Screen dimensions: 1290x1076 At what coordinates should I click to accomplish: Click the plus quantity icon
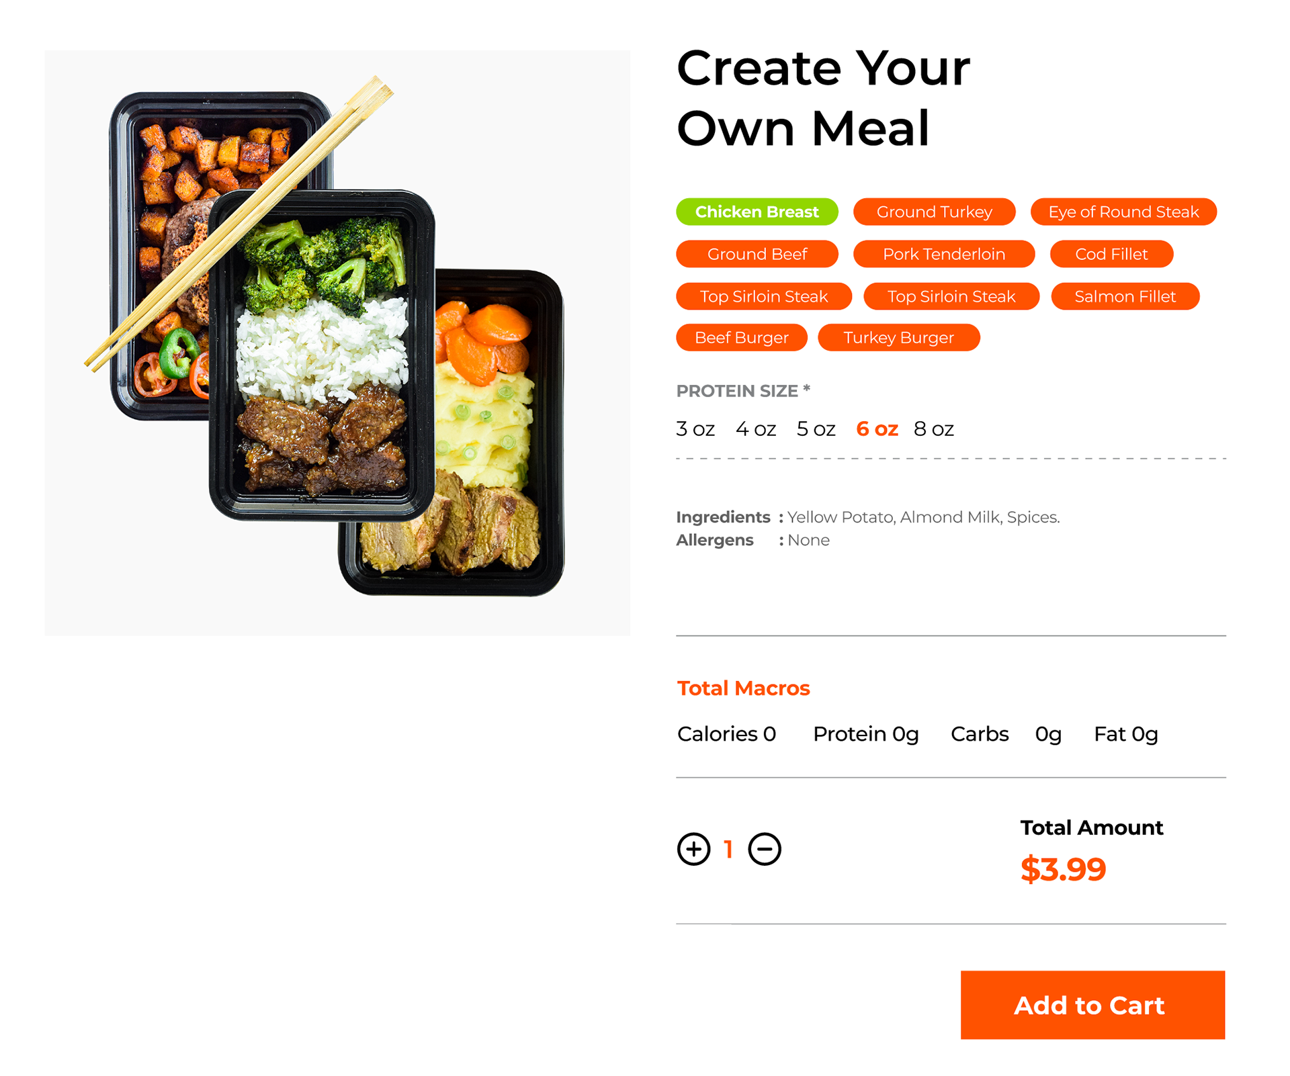coord(693,849)
